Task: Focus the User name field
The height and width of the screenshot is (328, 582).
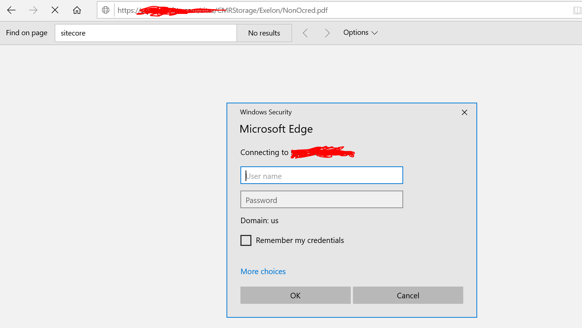Action: tap(322, 175)
